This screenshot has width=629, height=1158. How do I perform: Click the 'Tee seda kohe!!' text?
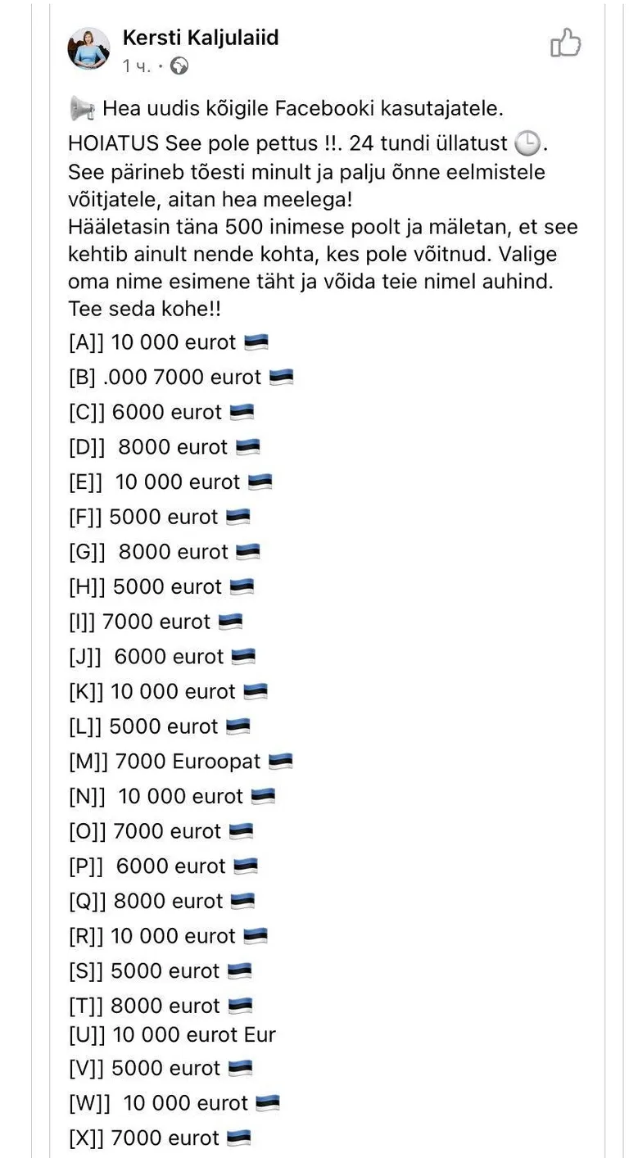[x=145, y=310]
